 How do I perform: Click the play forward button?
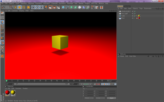pyautogui.click(x=87, y=84)
